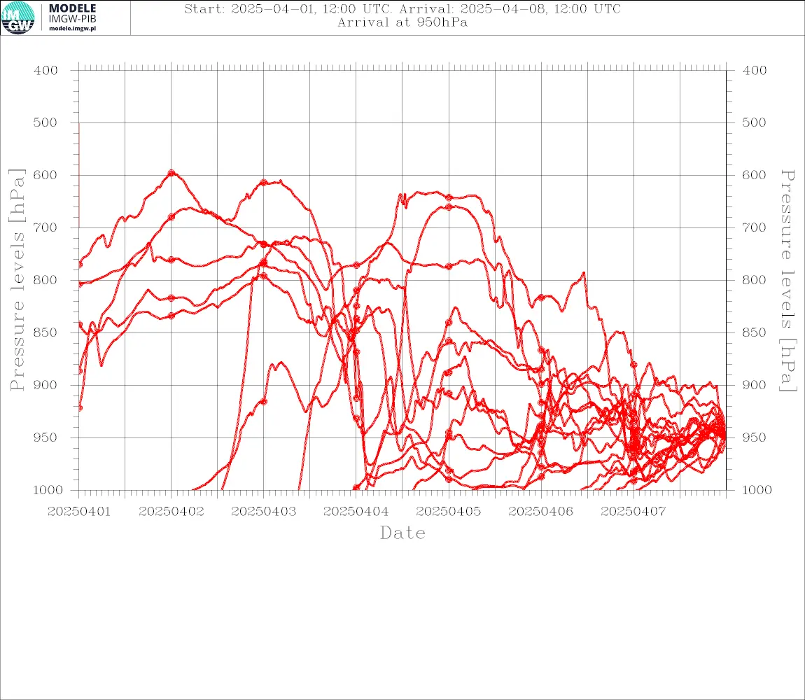The width and height of the screenshot is (805, 700).
Task: Click upper trajectory marker near 640 hPa on 20250405
Action: click(449, 197)
